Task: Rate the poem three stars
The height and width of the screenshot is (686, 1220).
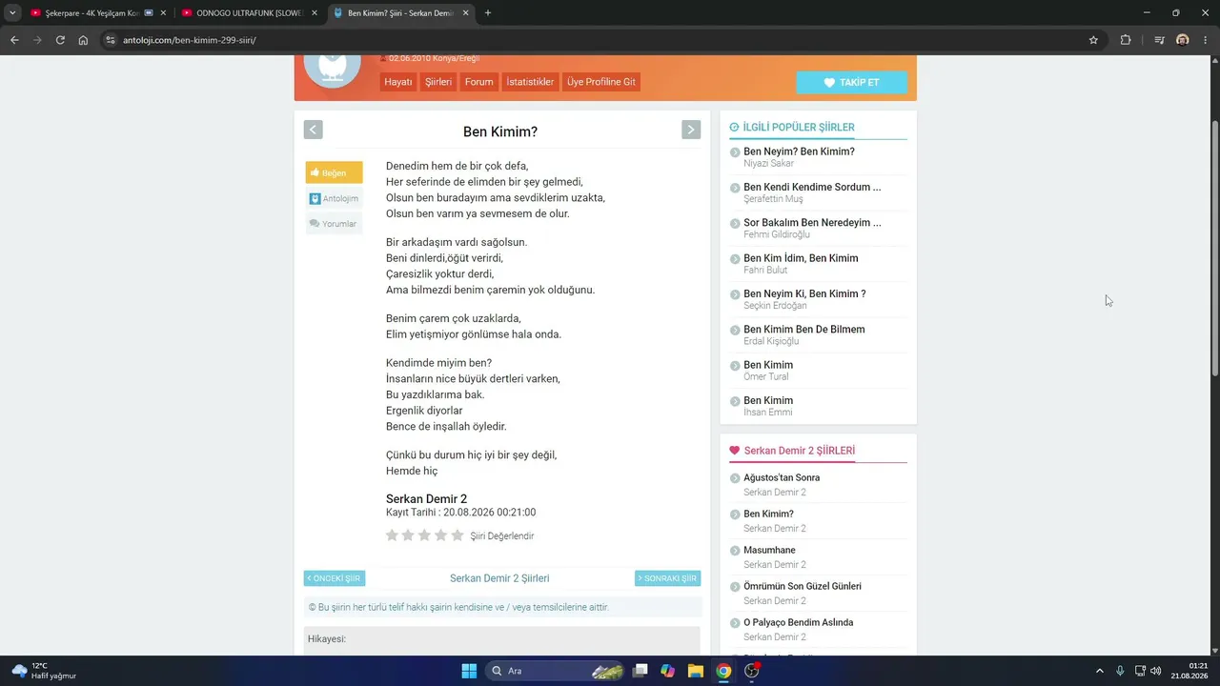Action: tap(424, 535)
